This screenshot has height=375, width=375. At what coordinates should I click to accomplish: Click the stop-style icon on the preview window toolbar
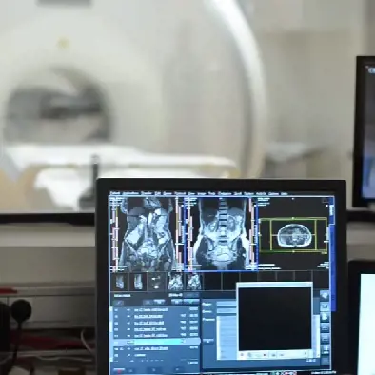[x=265, y=355]
